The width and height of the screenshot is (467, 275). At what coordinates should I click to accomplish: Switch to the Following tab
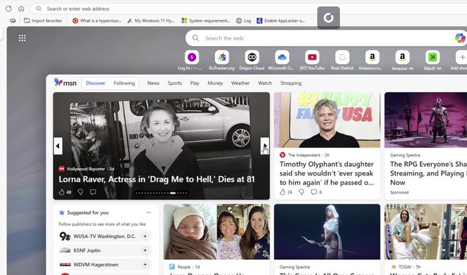[124, 83]
